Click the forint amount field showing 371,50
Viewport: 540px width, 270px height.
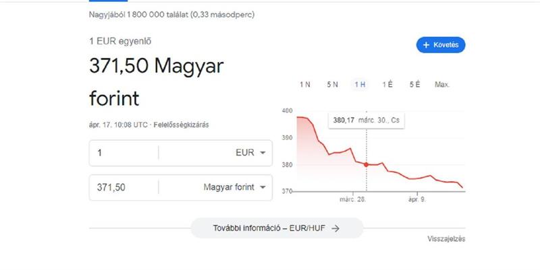tap(125, 187)
